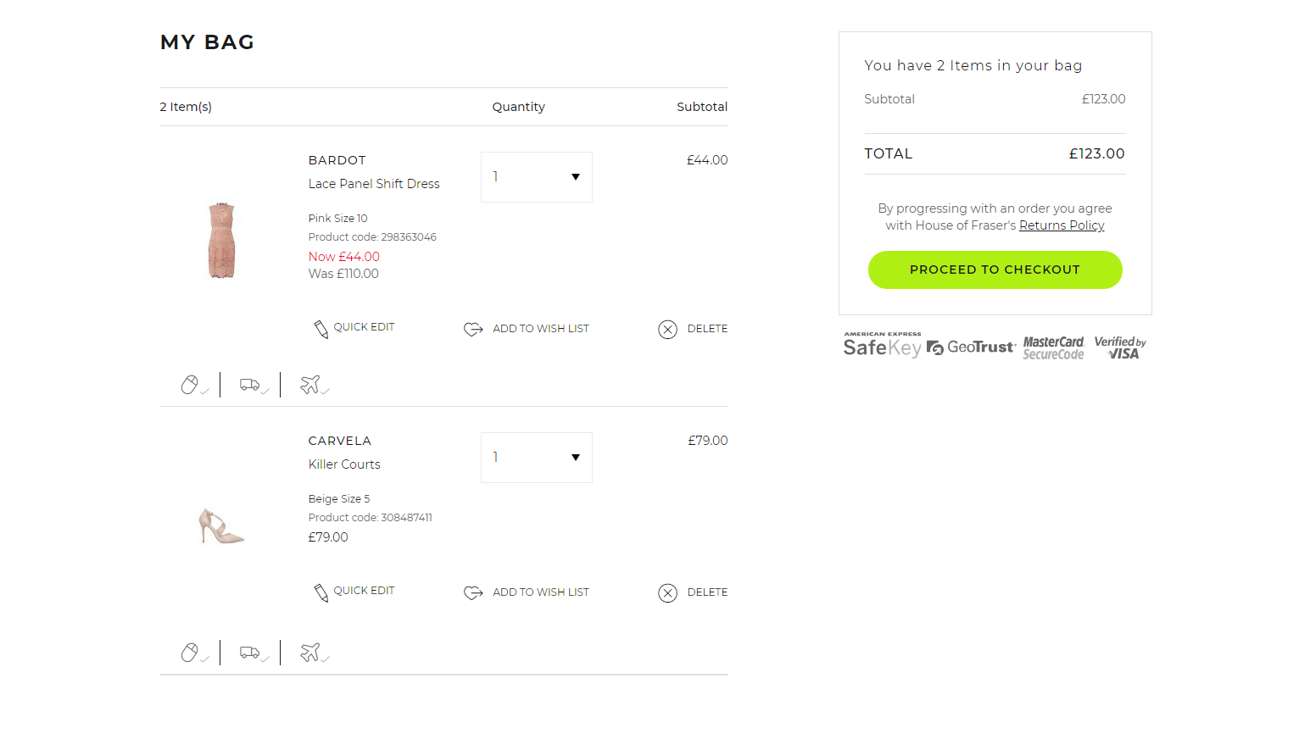
Task: Proceed to checkout
Action: pos(995,270)
